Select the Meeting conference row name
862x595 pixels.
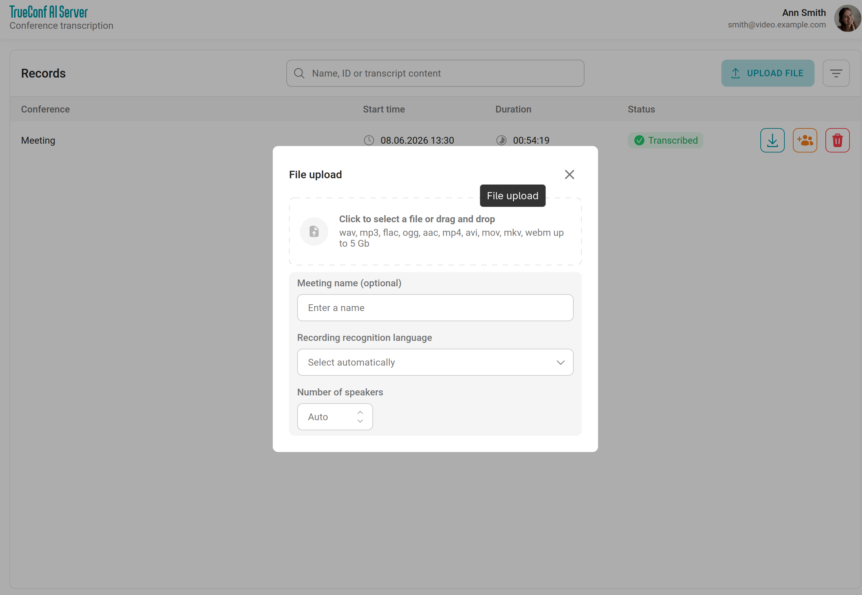38,141
